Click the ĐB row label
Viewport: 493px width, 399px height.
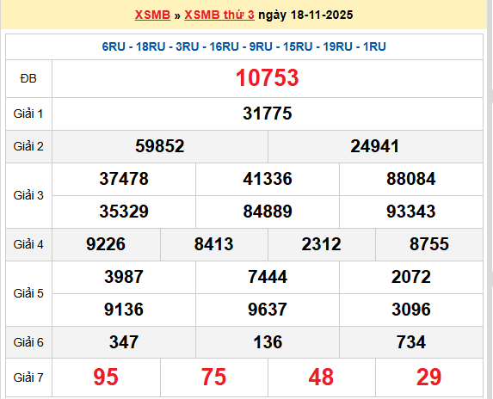click(x=28, y=78)
